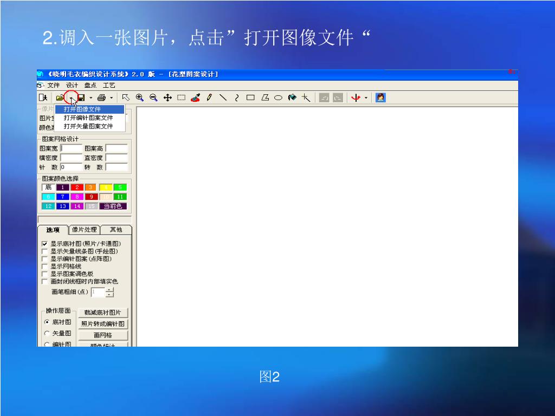This screenshot has height=416, width=555.
Task: Select the rectangle shape tool
Action: pyautogui.click(x=250, y=97)
